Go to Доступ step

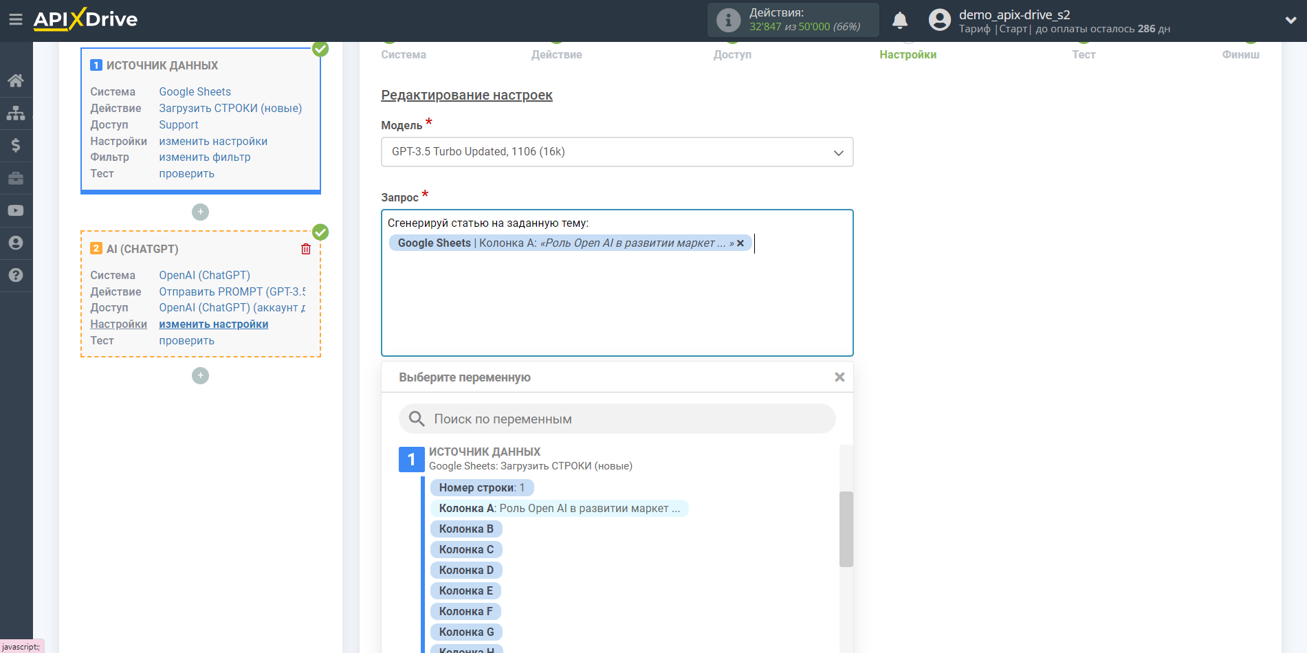[x=732, y=54]
